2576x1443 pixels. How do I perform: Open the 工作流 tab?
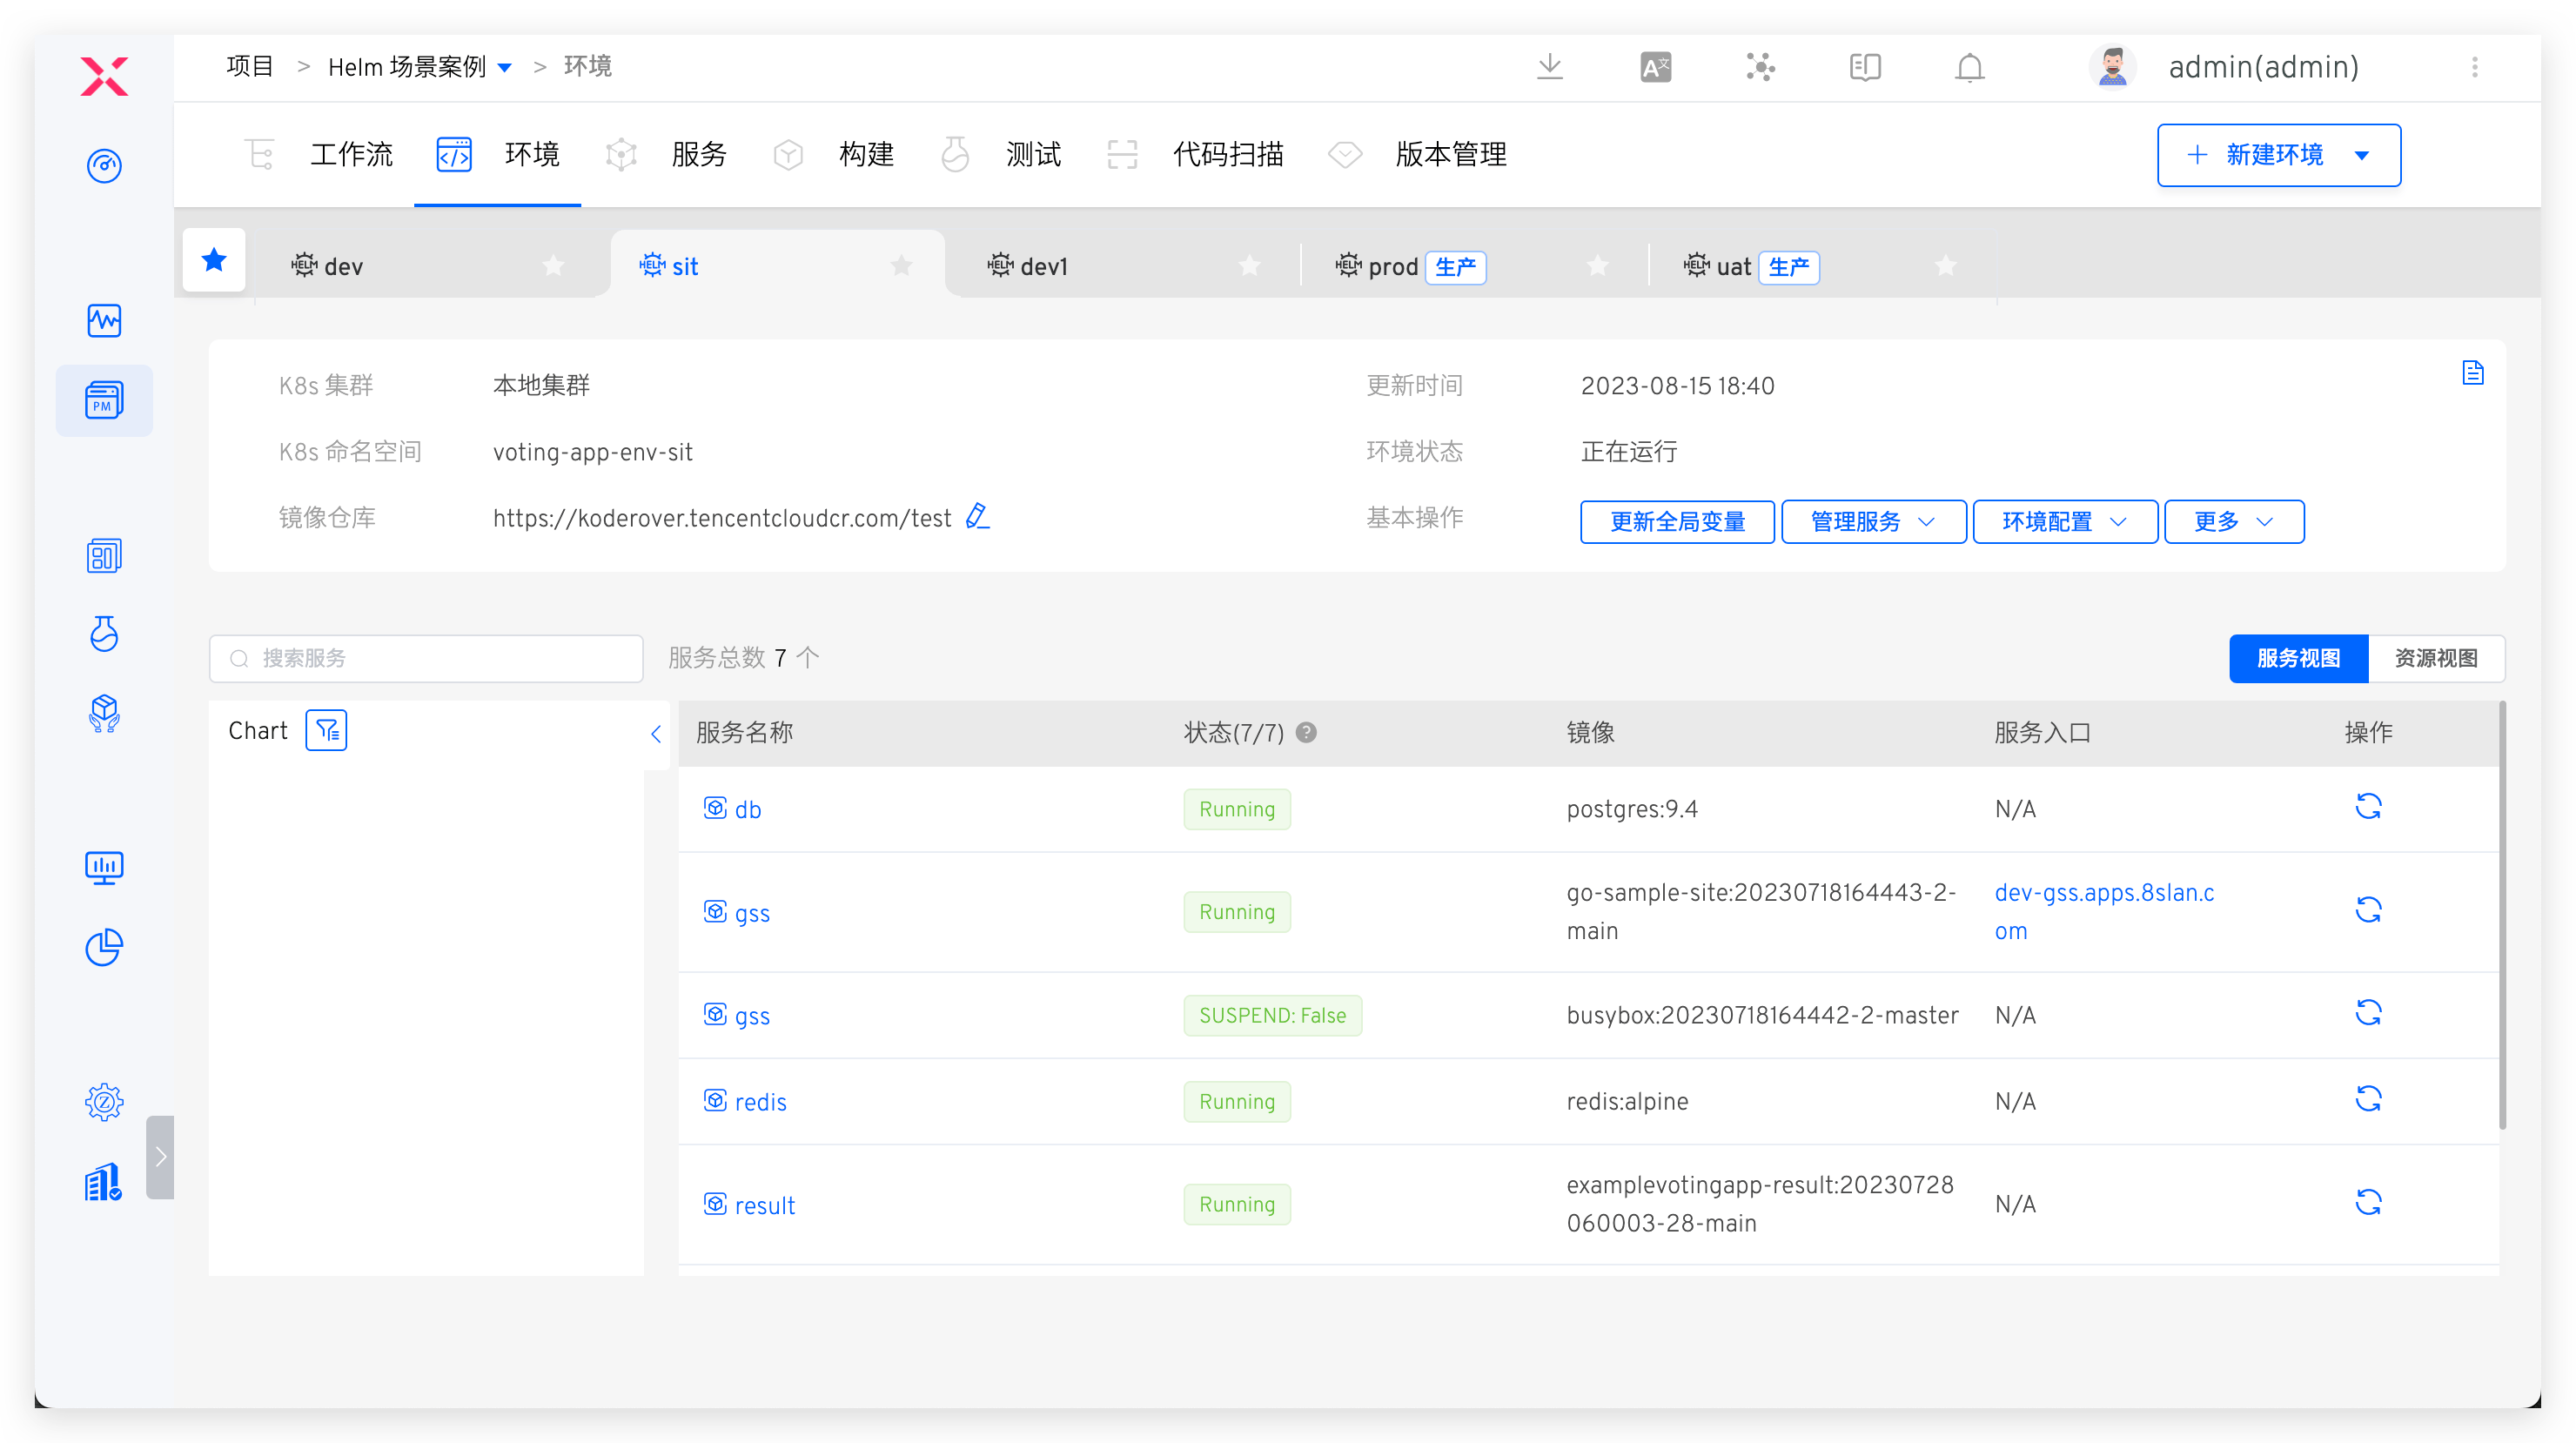click(x=350, y=155)
